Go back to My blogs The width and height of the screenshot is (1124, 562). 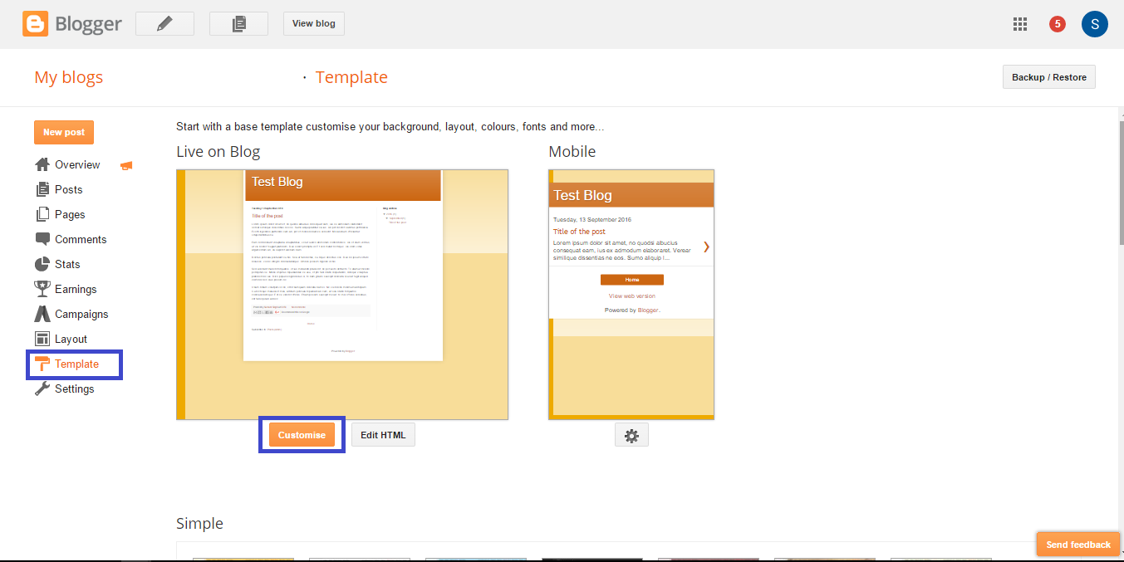[x=68, y=76]
